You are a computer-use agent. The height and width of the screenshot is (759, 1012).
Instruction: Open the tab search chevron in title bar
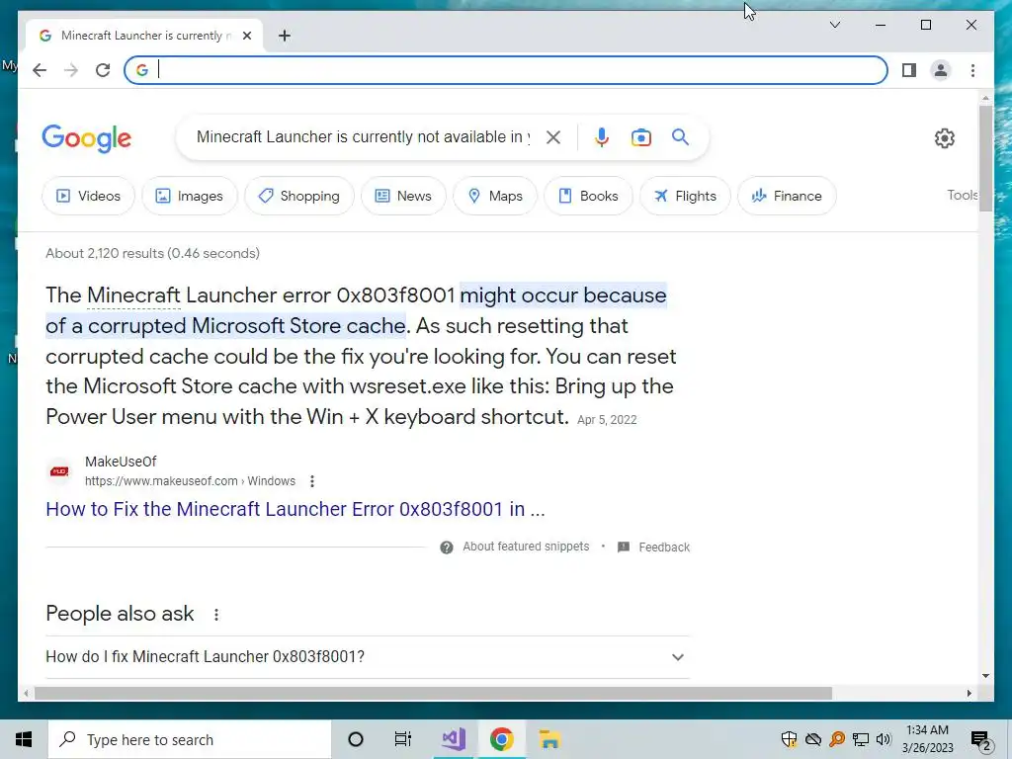(834, 25)
